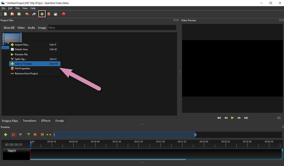Click the green Import Files plus icon

click(x=42, y=14)
